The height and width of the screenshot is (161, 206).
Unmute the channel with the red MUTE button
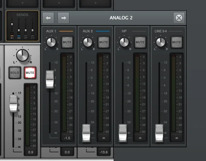tap(30, 73)
